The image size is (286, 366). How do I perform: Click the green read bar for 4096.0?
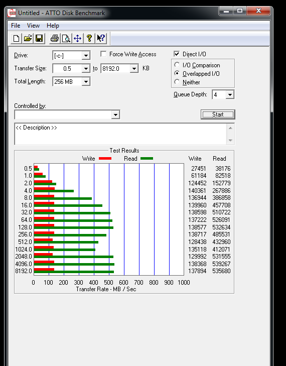[74, 264]
